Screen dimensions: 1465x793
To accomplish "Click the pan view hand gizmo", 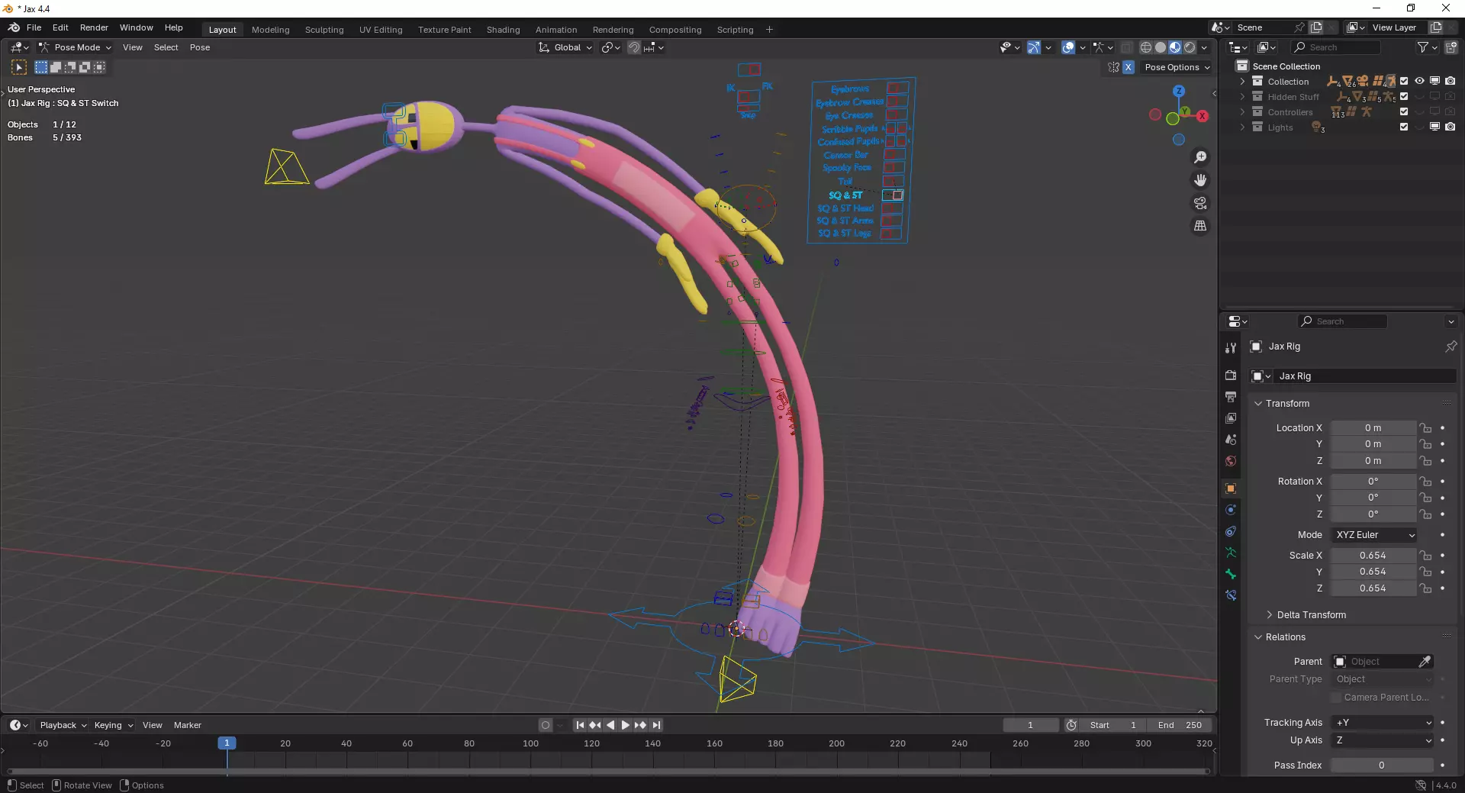I will [1200, 180].
